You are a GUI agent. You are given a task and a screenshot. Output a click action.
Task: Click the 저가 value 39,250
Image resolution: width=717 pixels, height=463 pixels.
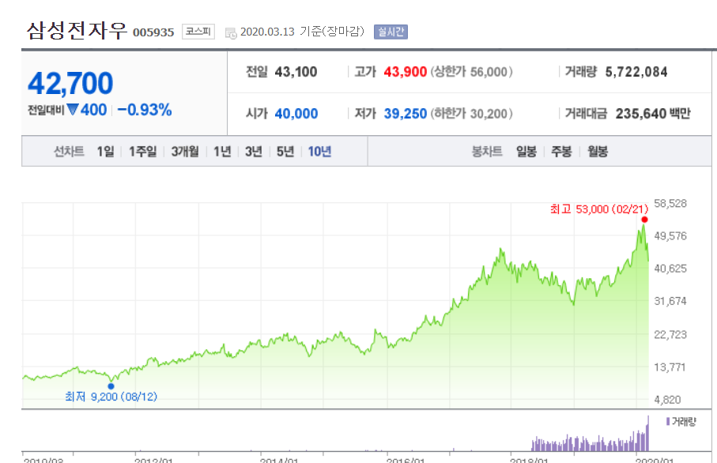click(406, 113)
